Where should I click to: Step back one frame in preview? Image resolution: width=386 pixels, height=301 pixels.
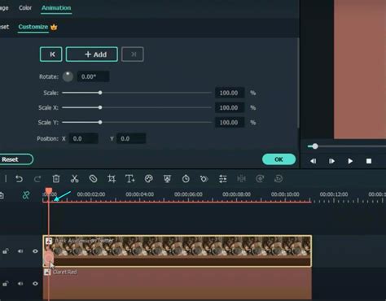pyautogui.click(x=314, y=161)
